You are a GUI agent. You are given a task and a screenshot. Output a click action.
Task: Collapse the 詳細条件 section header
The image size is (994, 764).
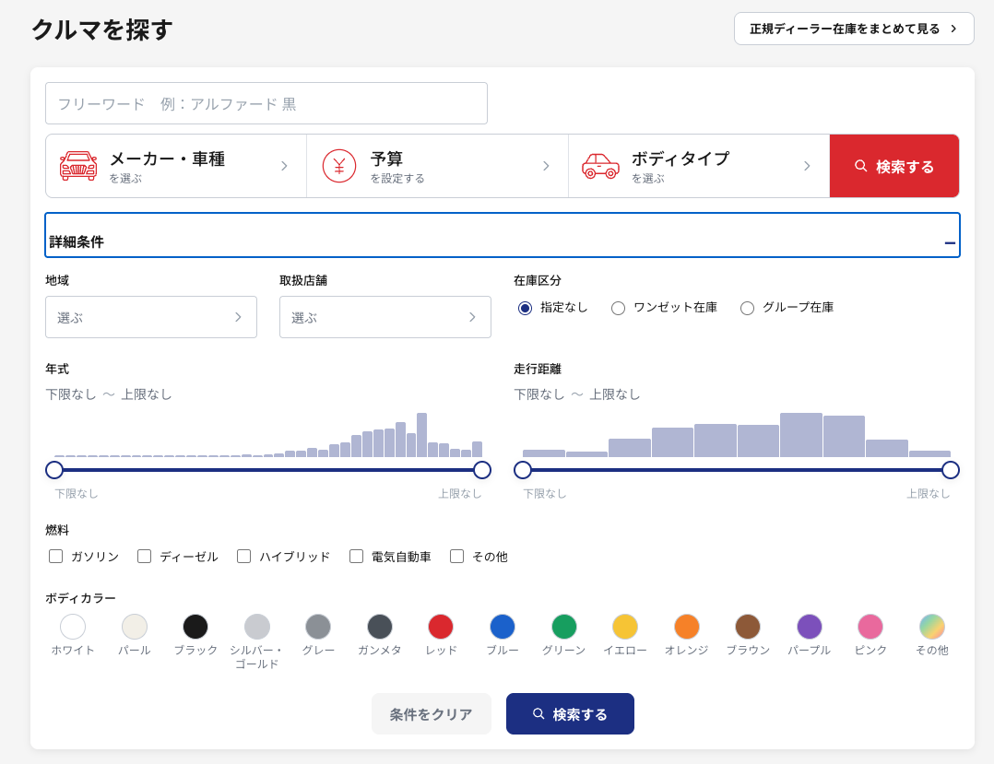click(502, 235)
